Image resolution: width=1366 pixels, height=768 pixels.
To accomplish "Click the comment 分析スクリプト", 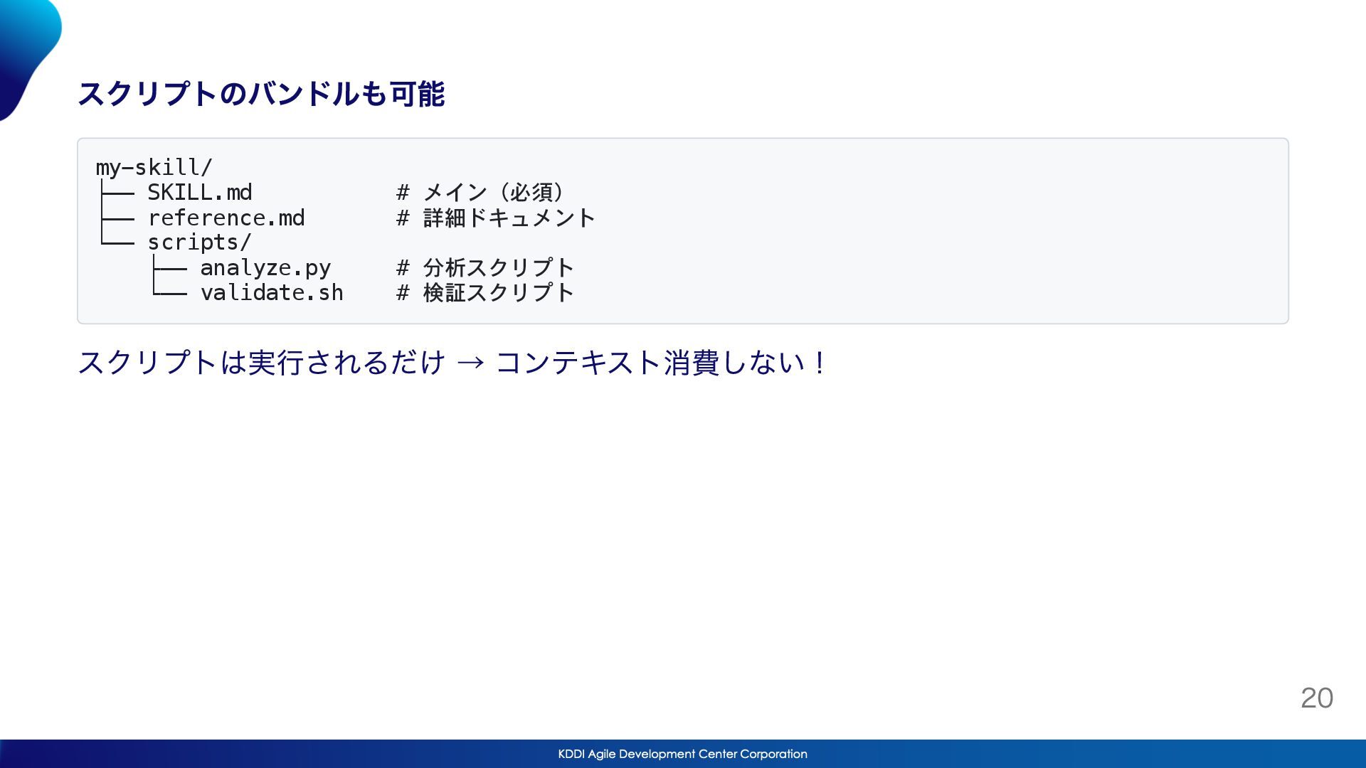I will pyautogui.click(x=498, y=268).
